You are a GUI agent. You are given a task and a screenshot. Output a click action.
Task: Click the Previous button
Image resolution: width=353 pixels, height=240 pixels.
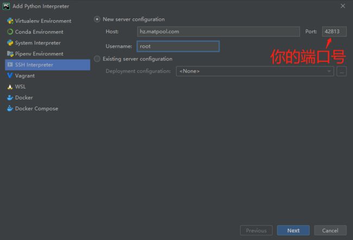(256, 231)
